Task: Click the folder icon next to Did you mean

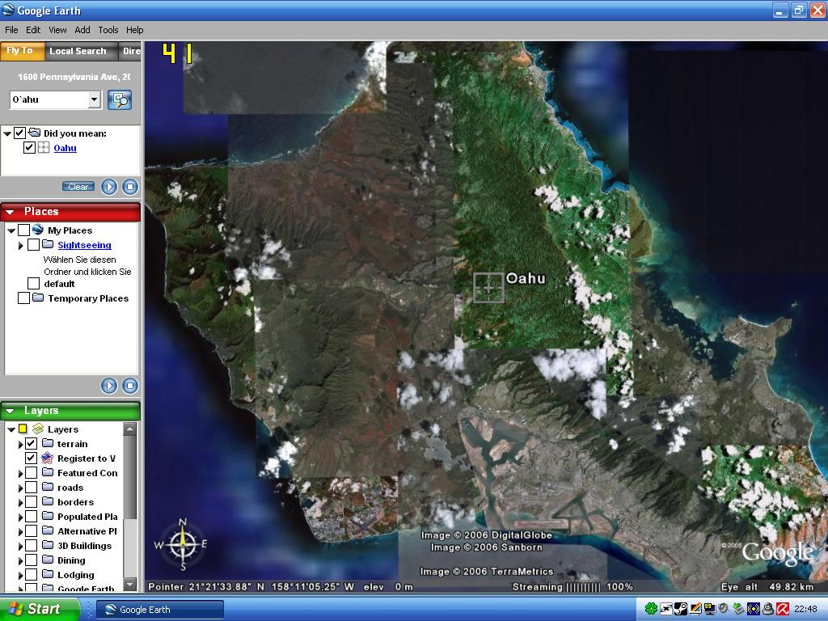Action: pos(34,133)
